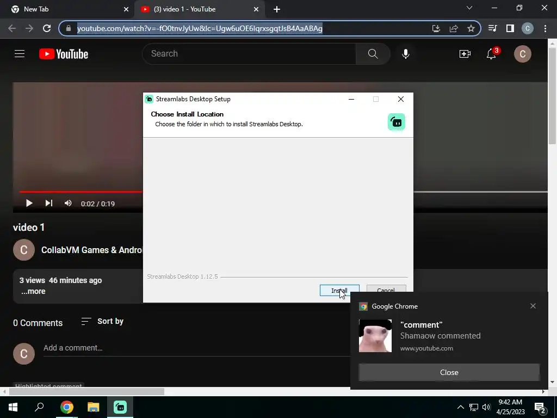Image resolution: width=557 pixels, height=418 pixels.
Task: Click Close button in notification
Action: 449,372
